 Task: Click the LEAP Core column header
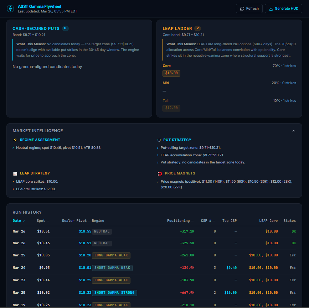[x=268, y=220]
